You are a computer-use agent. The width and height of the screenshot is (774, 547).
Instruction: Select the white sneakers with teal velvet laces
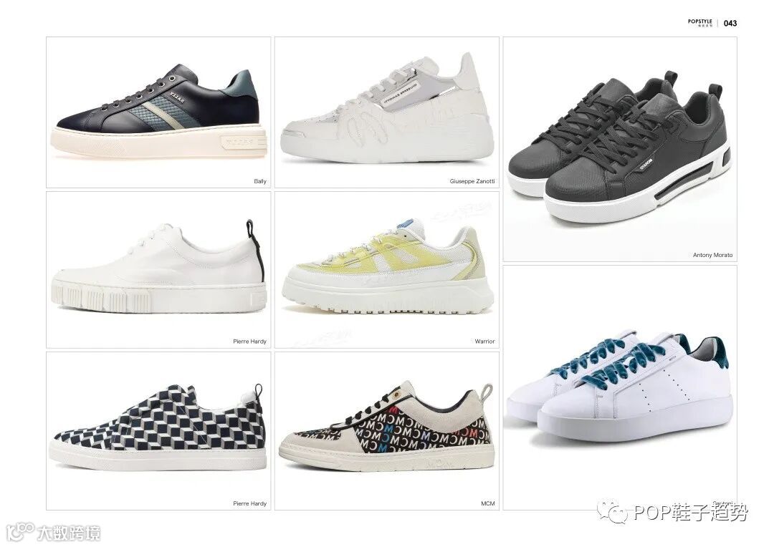click(620, 386)
